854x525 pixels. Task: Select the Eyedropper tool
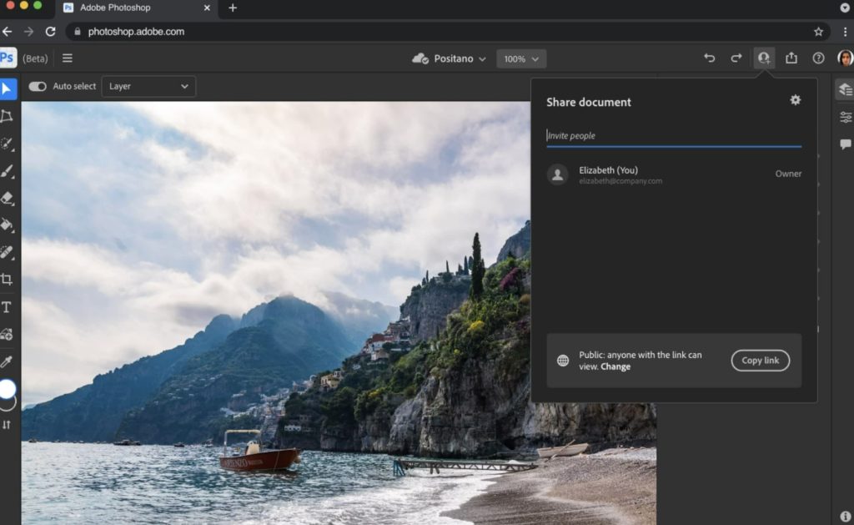click(7, 361)
